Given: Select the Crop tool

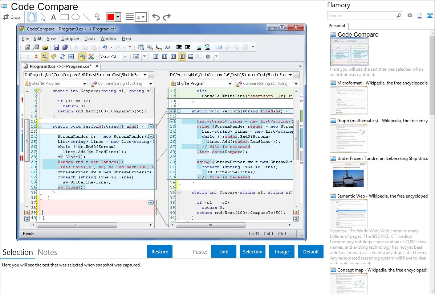Looking at the screenshot, I should click(x=11, y=17).
